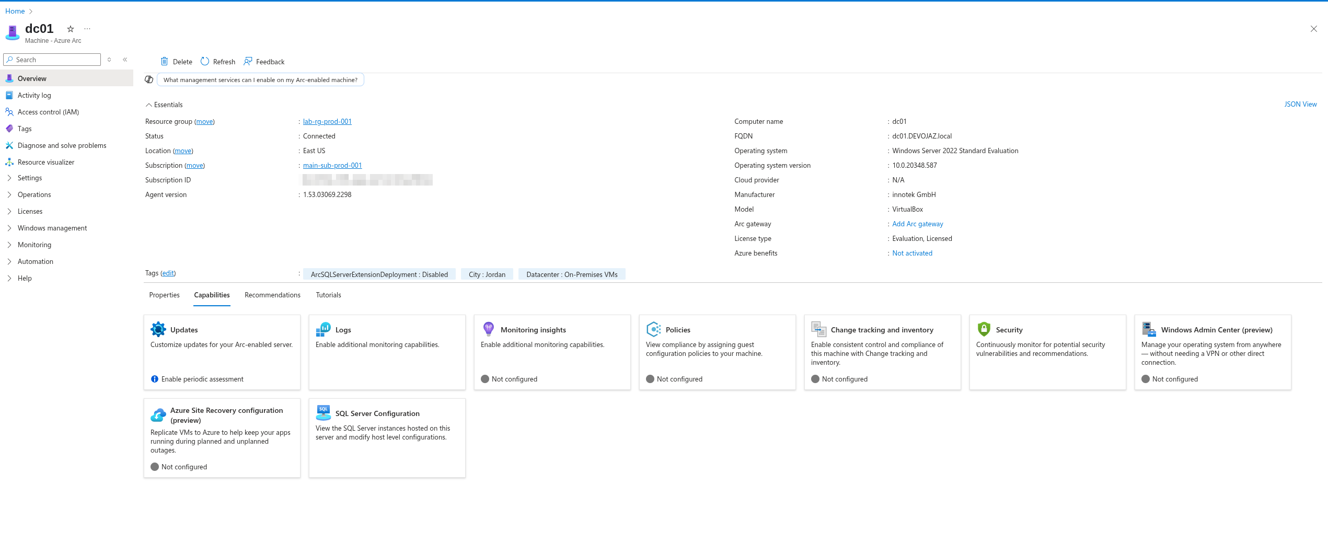This screenshot has width=1328, height=554.
Task: Open the Tutorials tab
Action: tap(328, 295)
